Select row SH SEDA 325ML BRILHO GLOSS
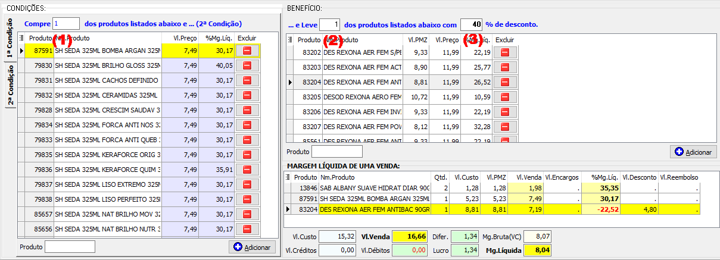 click(138, 65)
